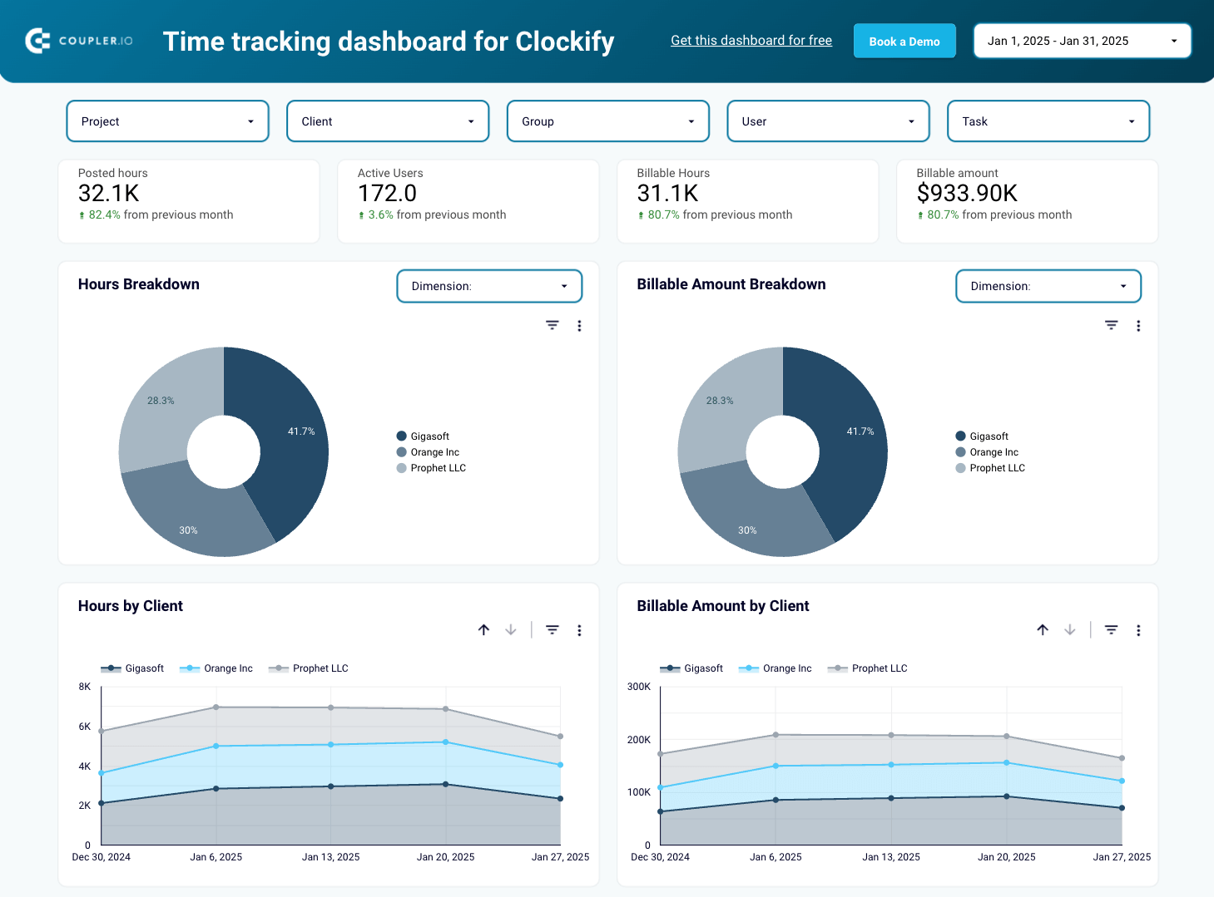Open the three-dot options menu on Hours Breakdown
1214x897 pixels.
[580, 325]
